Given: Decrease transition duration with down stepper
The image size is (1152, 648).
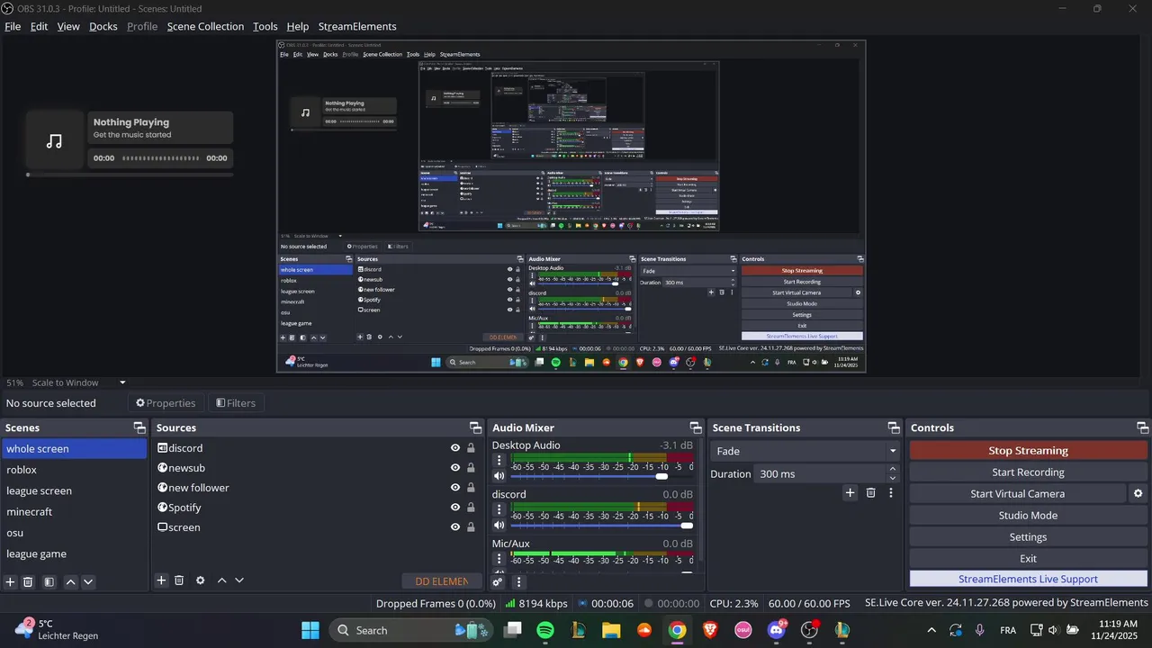Looking at the screenshot, I should click(893, 479).
